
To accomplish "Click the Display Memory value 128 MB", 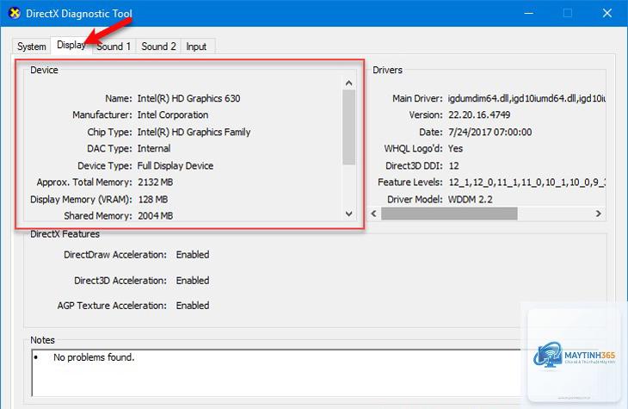I will click(x=153, y=199).
